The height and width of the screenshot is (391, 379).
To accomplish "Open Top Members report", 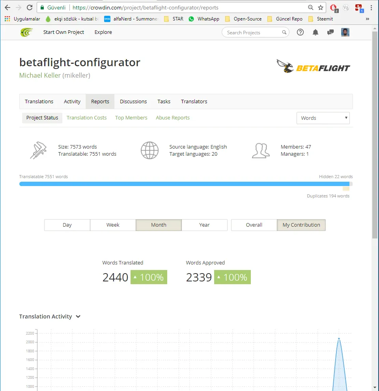I will pos(131,118).
